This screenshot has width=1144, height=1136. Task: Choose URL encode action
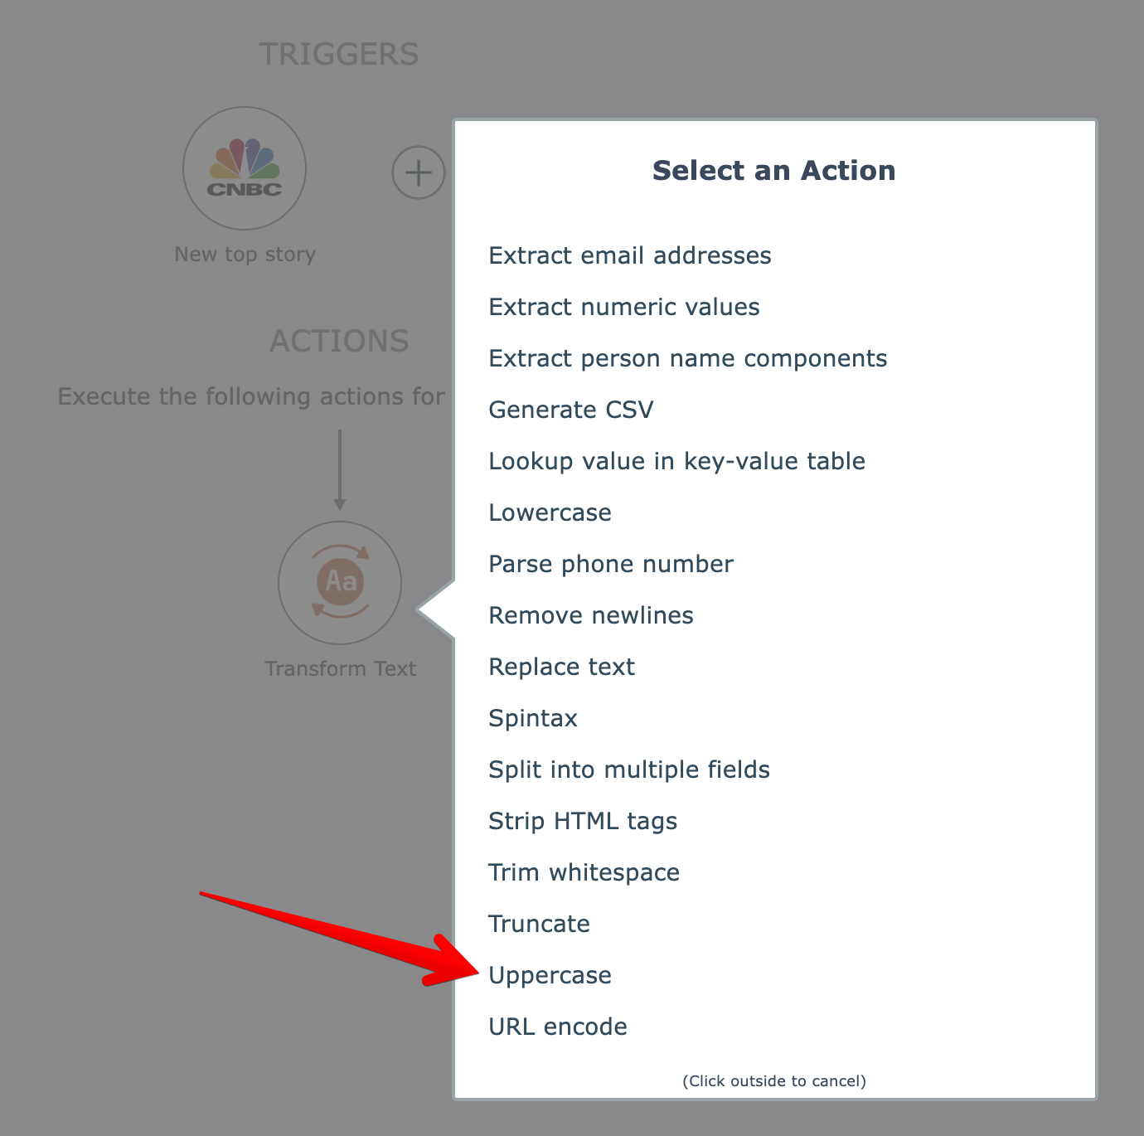coord(557,1027)
